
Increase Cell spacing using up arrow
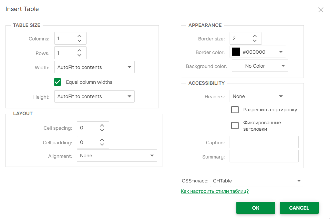tap(102, 126)
